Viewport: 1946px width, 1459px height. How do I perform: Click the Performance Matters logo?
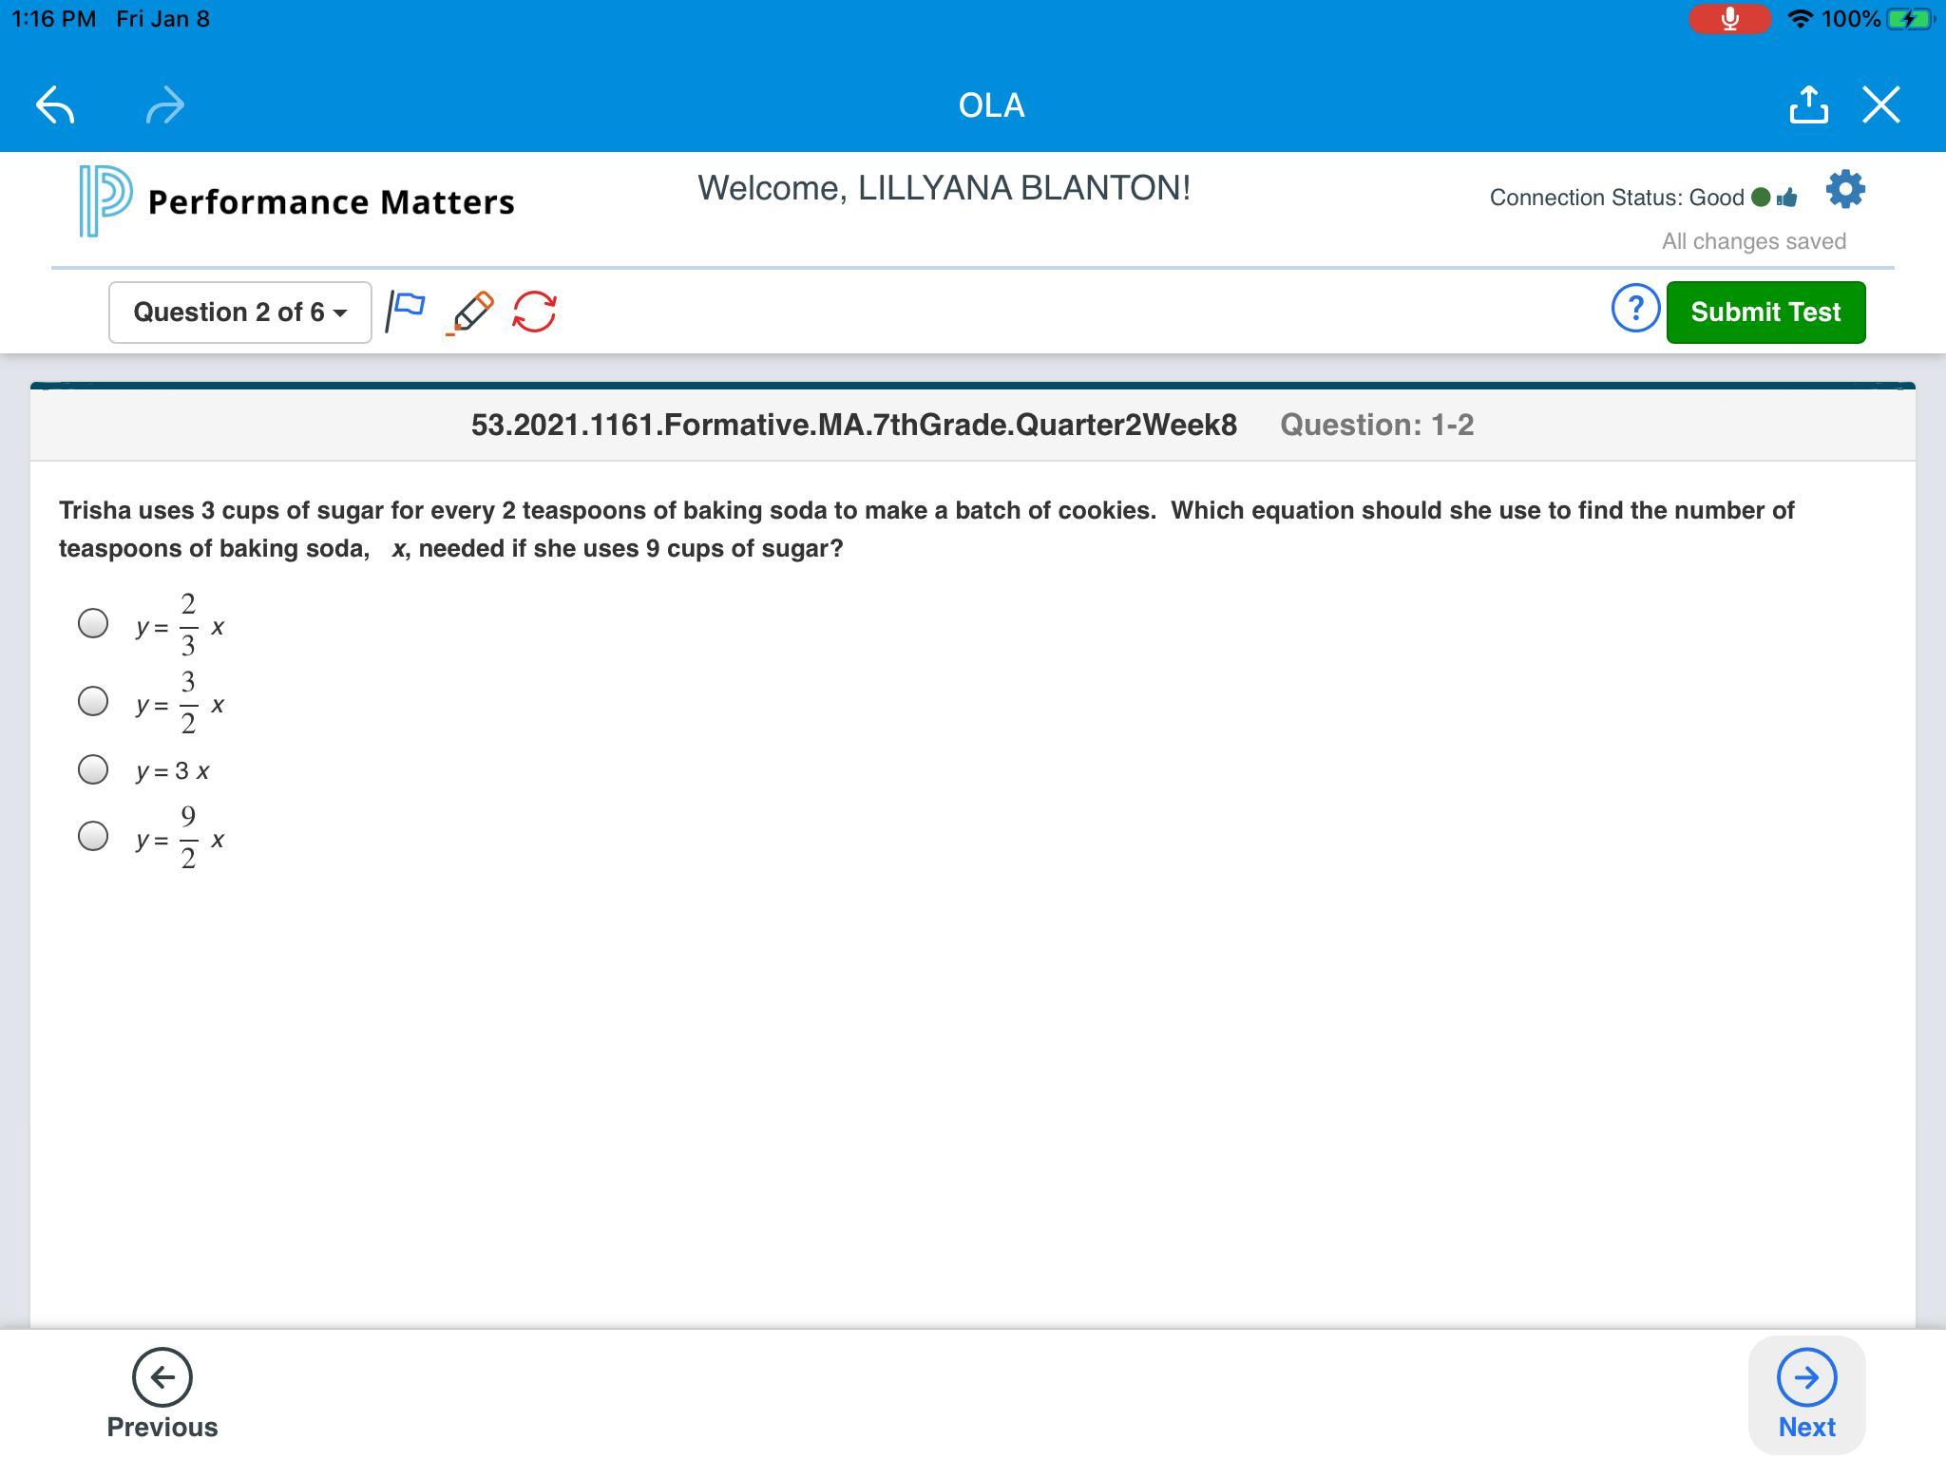click(106, 201)
